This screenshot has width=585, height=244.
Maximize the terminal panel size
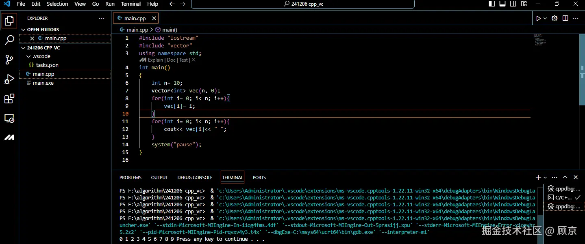click(565, 178)
